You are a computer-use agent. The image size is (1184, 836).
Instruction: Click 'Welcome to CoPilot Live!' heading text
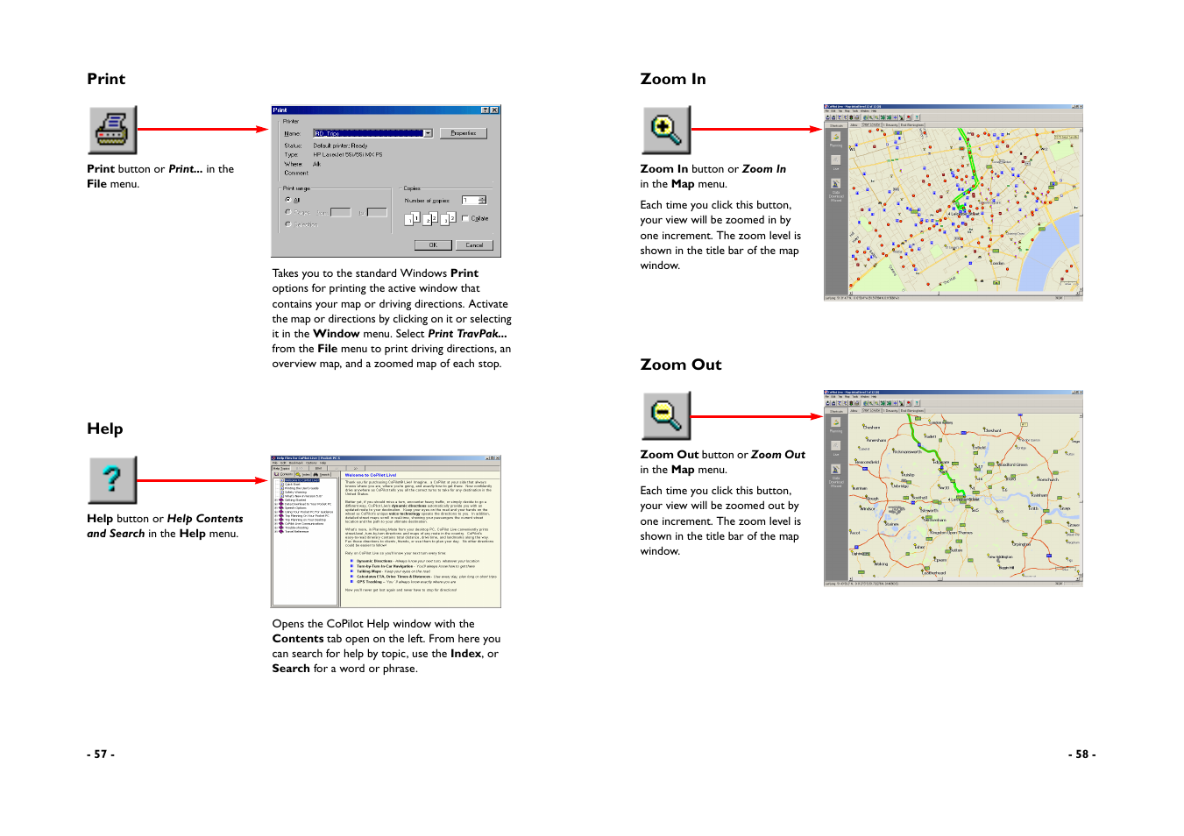(371, 475)
